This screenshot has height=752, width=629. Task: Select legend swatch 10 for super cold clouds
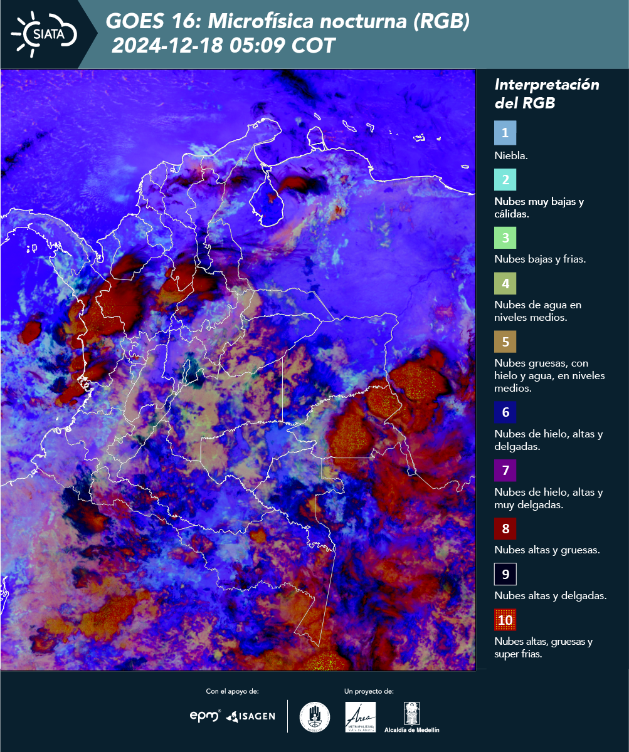click(505, 620)
